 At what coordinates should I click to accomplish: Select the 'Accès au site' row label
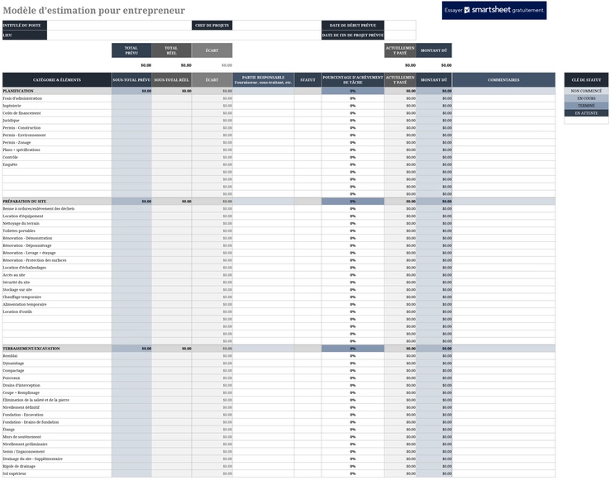(x=13, y=275)
